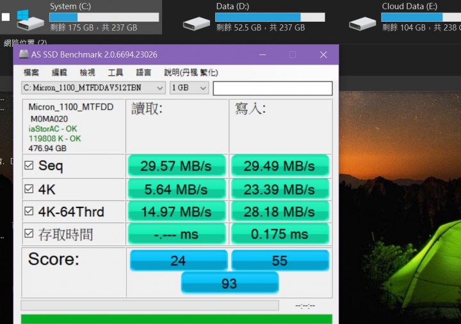Click the gray progress bar above green bar
This screenshot has width=461, height=324.
(150, 305)
